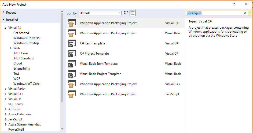This screenshot has height=133, width=253.
Task: Click the Visual C++ packaging project icon
Action: point(72,84)
